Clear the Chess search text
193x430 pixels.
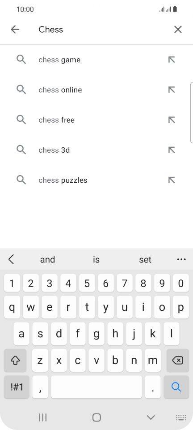coord(178,30)
